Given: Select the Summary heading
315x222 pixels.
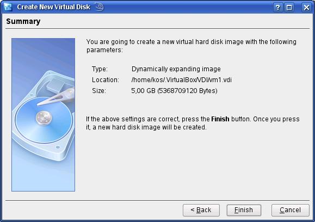Looking at the screenshot, I should coord(23,21).
